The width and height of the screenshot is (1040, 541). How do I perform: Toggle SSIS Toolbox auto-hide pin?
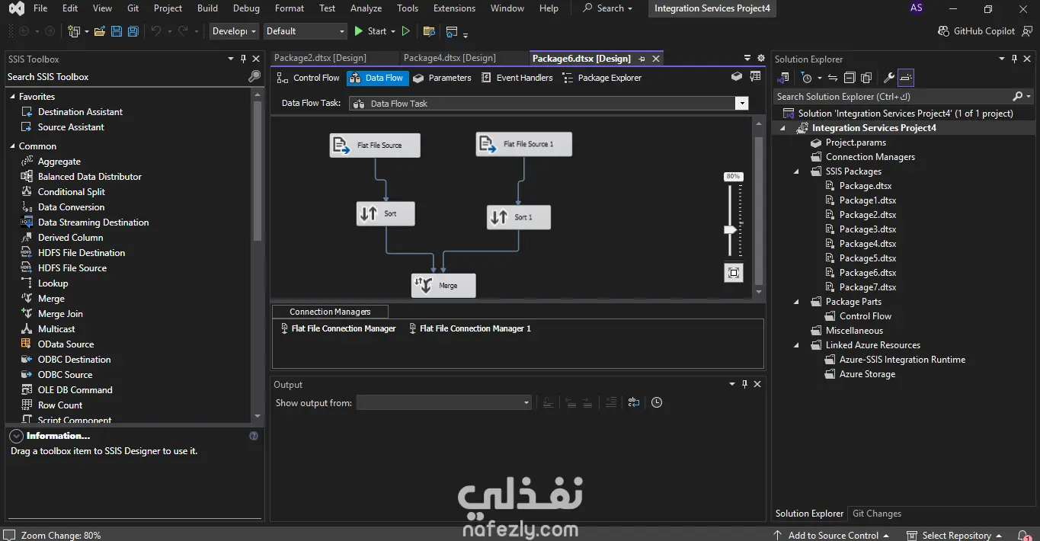(x=244, y=59)
